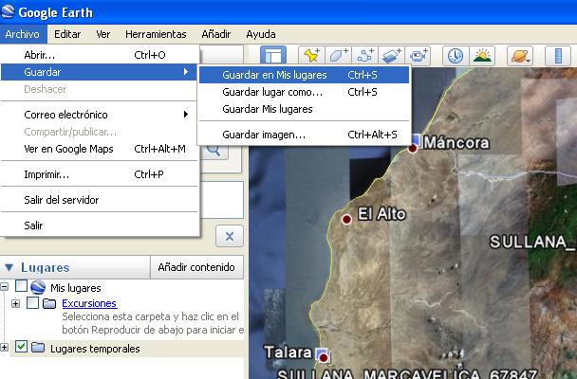This screenshot has width=577, height=379.
Task: Open the planet switcher icon
Action: coord(520,56)
